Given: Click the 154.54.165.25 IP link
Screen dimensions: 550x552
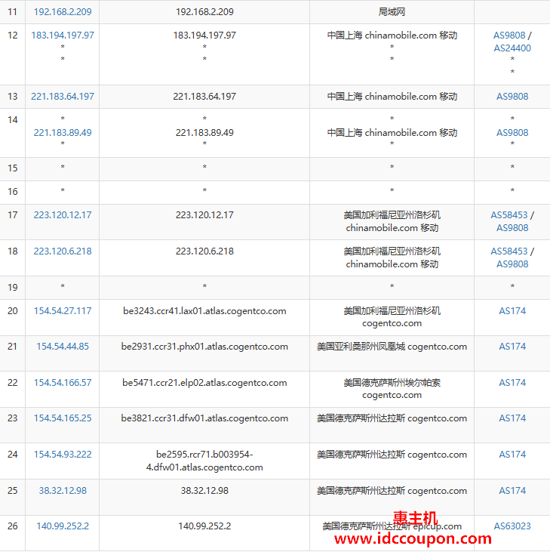Looking at the screenshot, I should (63, 418).
